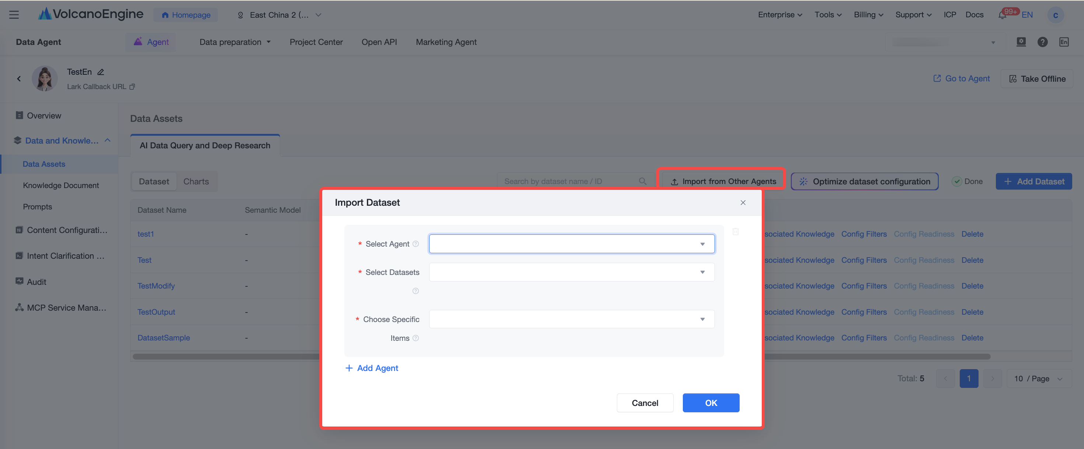The image size is (1084, 449).
Task: Click the trash icon in Import Dataset
Action: [x=735, y=231]
